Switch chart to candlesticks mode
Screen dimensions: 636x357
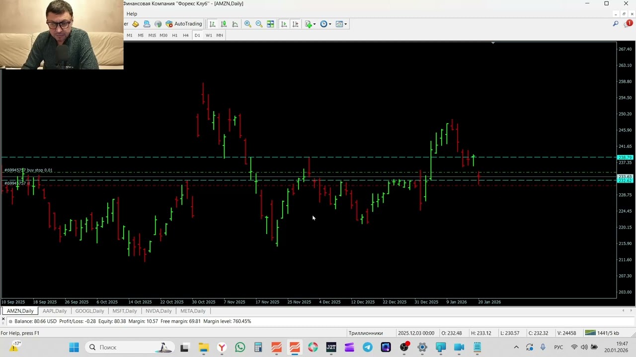pyautogui.click(x=224, y=24)
